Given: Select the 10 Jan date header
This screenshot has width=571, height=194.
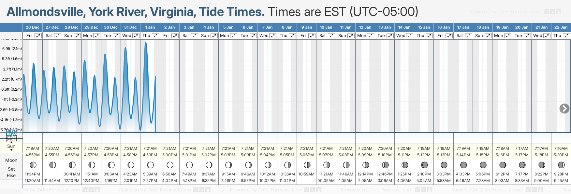Looking at the screenshot, I should click(326, 27).
